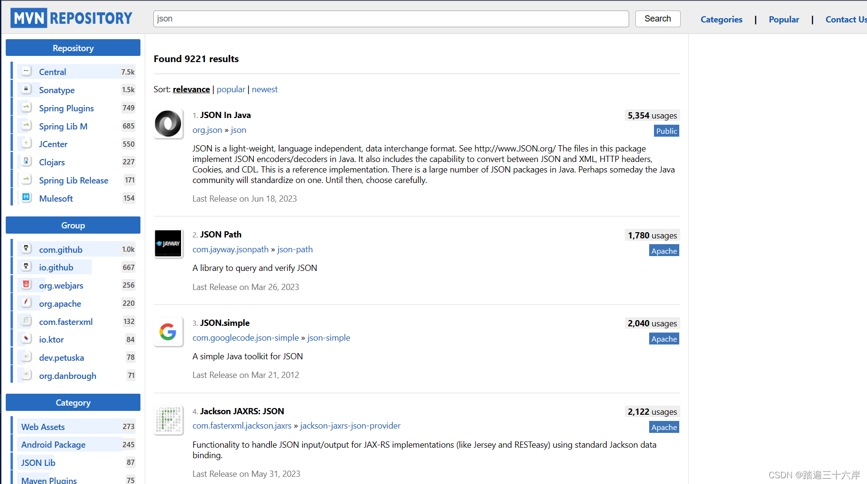Open the JSON Path result title
867x484 pixels.
coord(221,235)
